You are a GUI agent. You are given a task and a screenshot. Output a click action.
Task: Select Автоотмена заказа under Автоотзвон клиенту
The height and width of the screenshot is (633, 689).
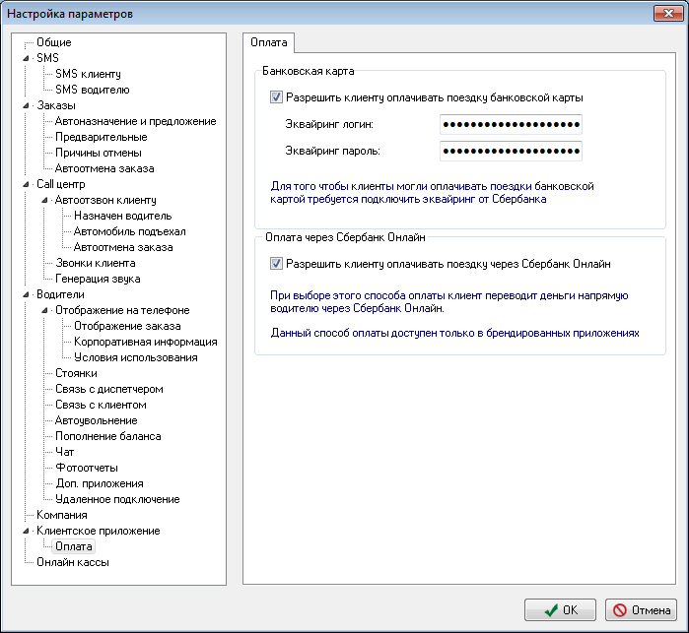coord(123,247)
